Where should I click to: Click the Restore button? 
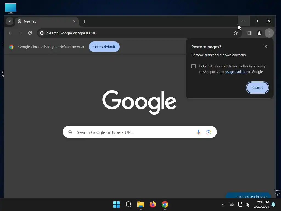[257, 88]
